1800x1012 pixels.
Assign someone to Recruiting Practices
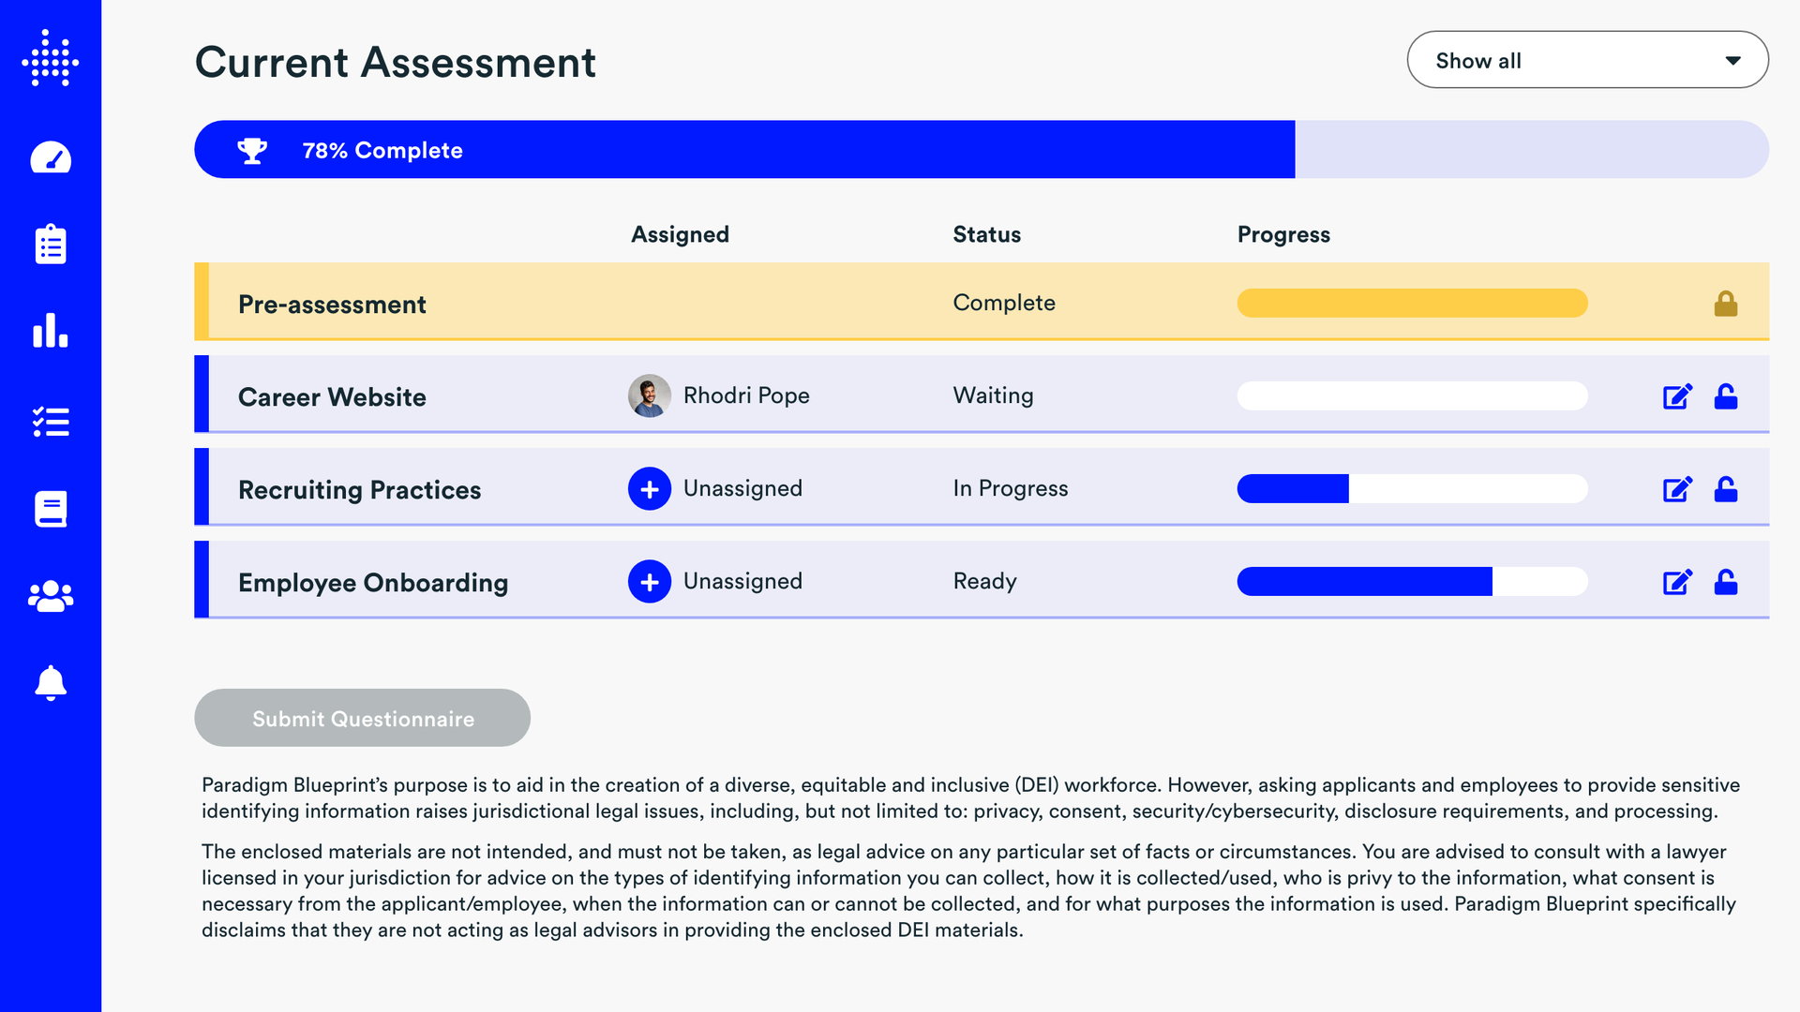click(650, 489)
